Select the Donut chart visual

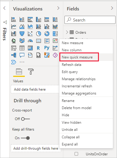(47, 34)
